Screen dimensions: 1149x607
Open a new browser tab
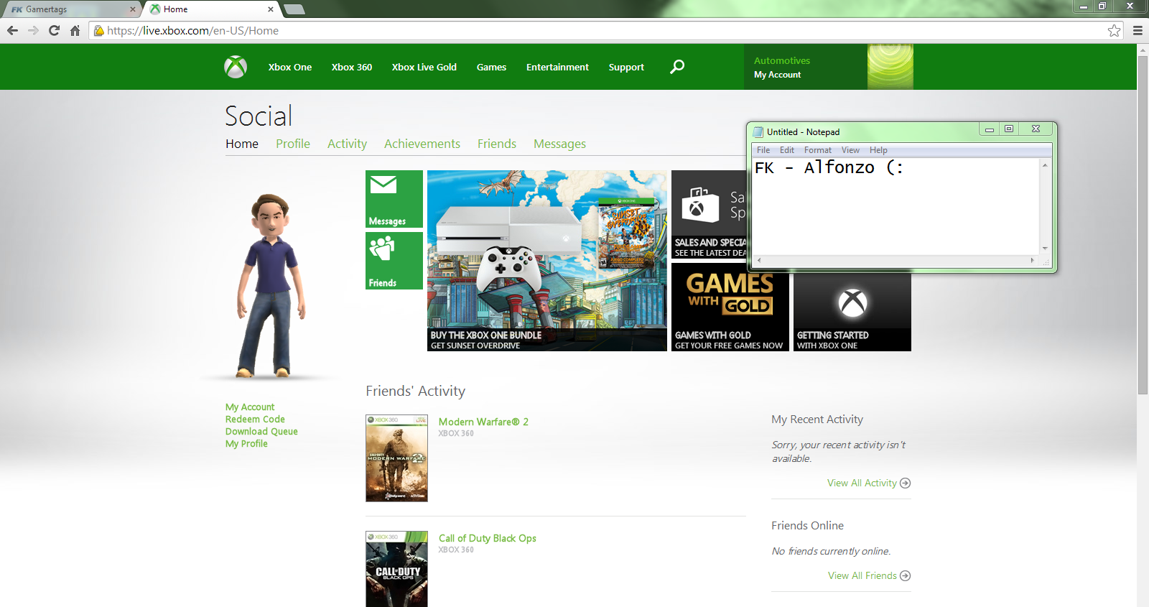click(294, 9)
